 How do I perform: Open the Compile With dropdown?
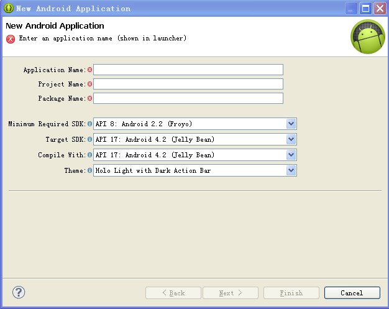point(291,155)
